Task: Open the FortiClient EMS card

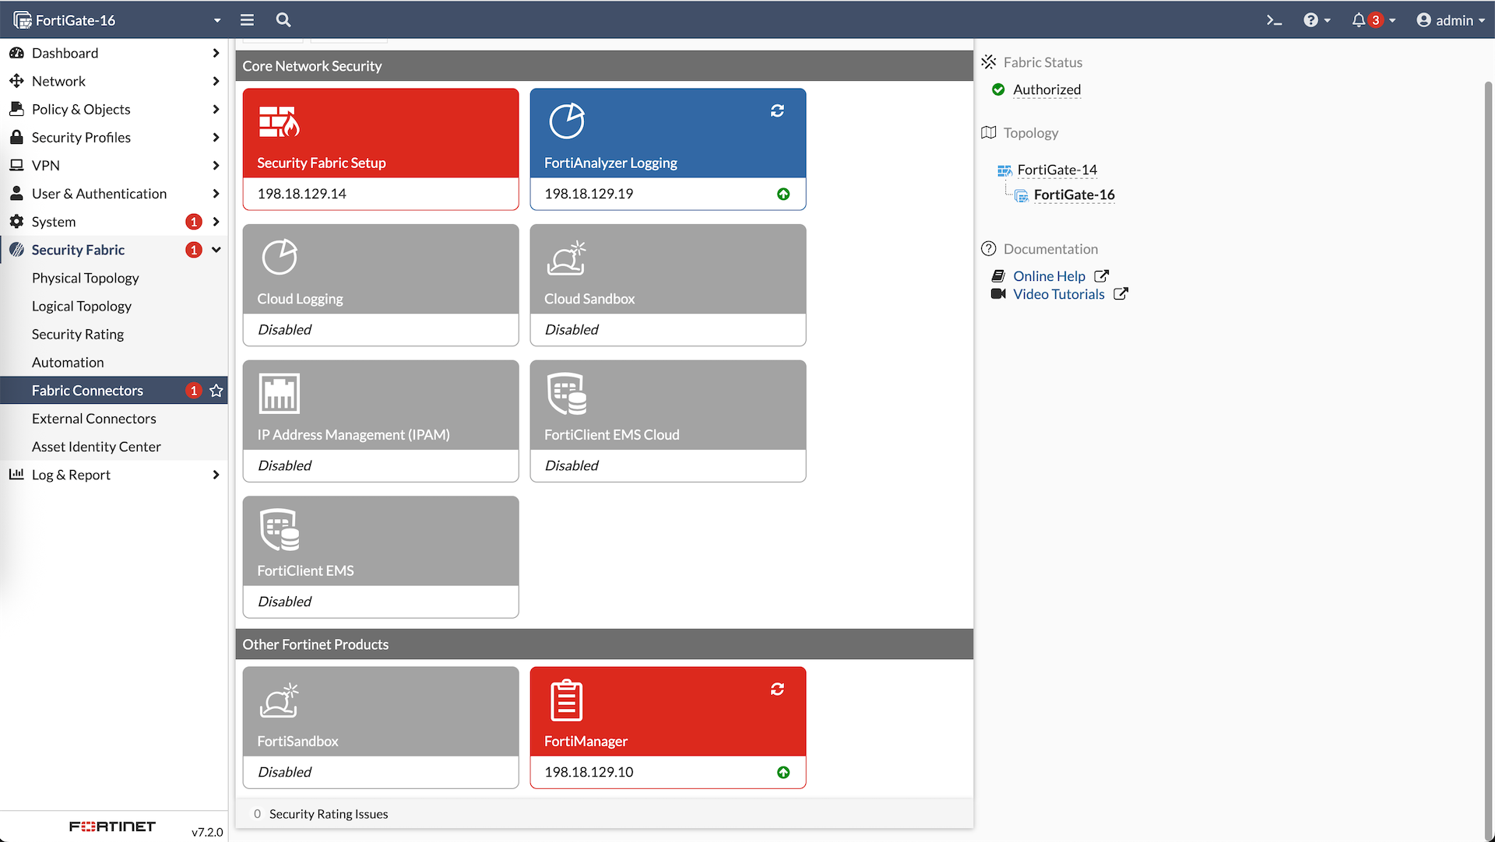Action: pyautogui.click(x=380, y=556)
